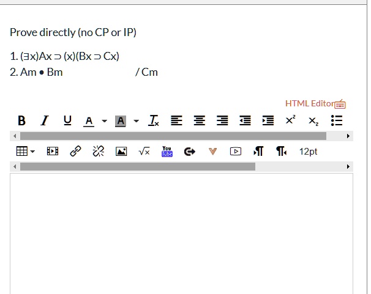Image resolution: width=371 pixels, height=294 pixels.
Task: Set left-to-right text direction
Action: pyautogui.click(x=258, y=152)
